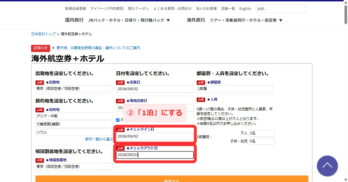
Task: Click the scroll-to-top arrow circle button
Action: click(x=327, y=166)
